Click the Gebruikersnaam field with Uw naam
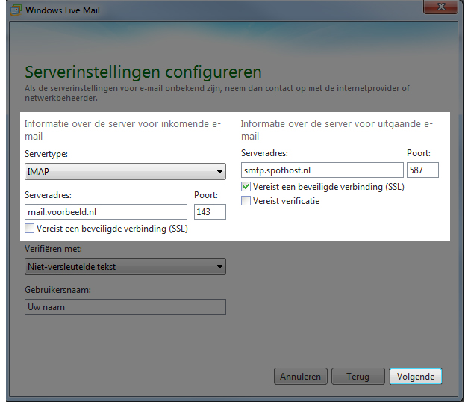Viewport: 468px width, 402px height. tap(125, 307)
